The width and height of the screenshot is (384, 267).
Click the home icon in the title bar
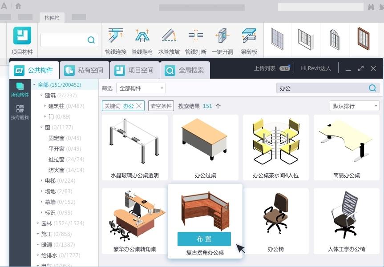tap(18, 6)
